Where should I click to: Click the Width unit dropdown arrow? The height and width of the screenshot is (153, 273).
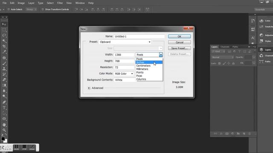161,55
